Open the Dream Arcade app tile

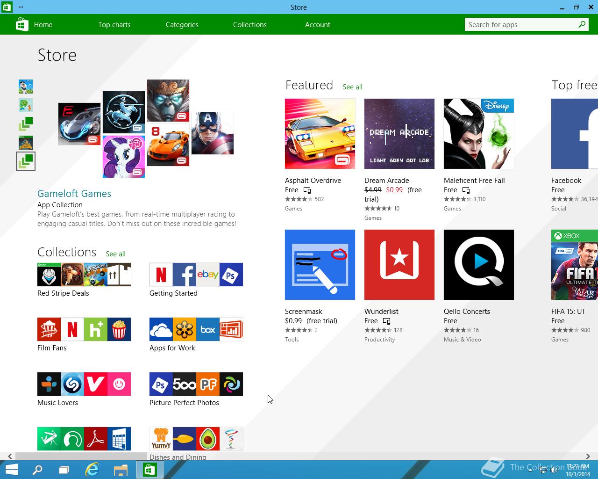coord(399,134)
